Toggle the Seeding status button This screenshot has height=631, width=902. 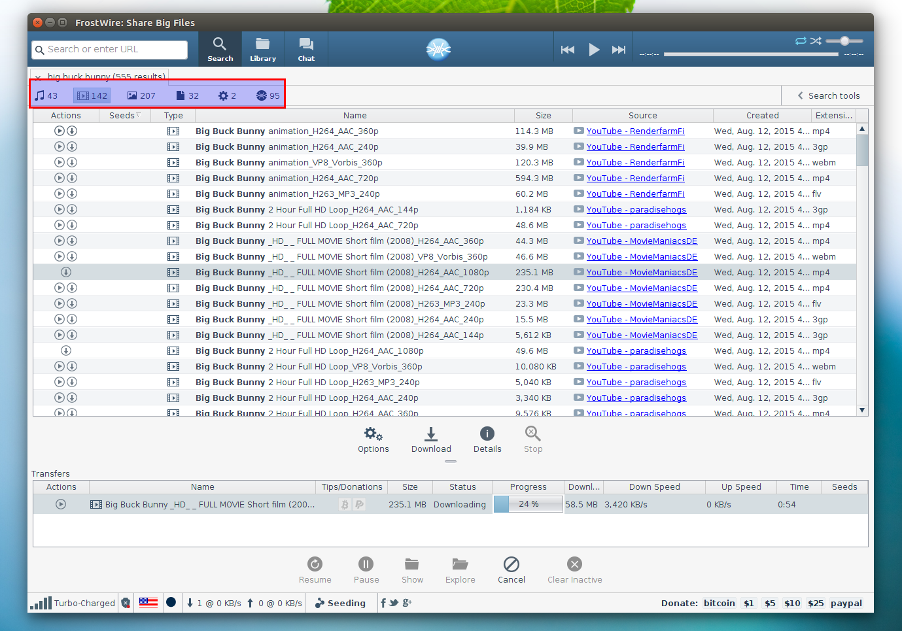pos(340,603)
